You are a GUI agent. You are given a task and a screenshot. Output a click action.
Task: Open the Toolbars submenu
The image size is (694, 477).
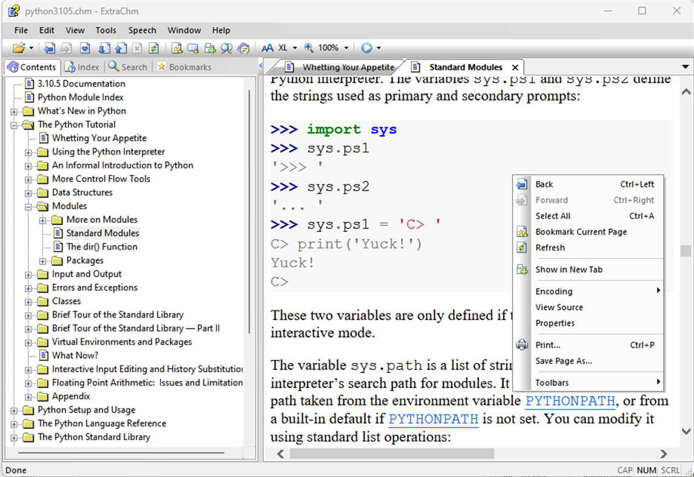point(588,383)
